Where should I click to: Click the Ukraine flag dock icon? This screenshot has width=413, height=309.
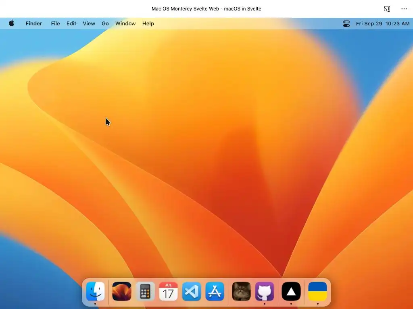pos(318,291)
